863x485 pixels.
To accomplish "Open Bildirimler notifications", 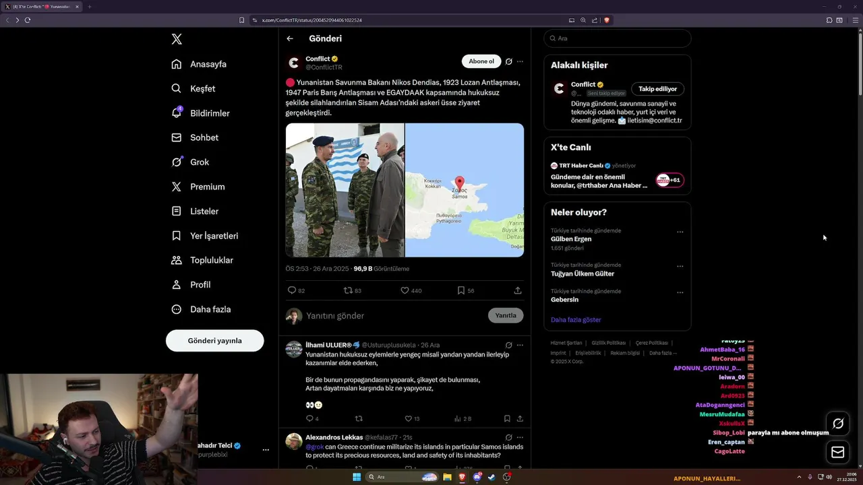I will coord(200,113).
